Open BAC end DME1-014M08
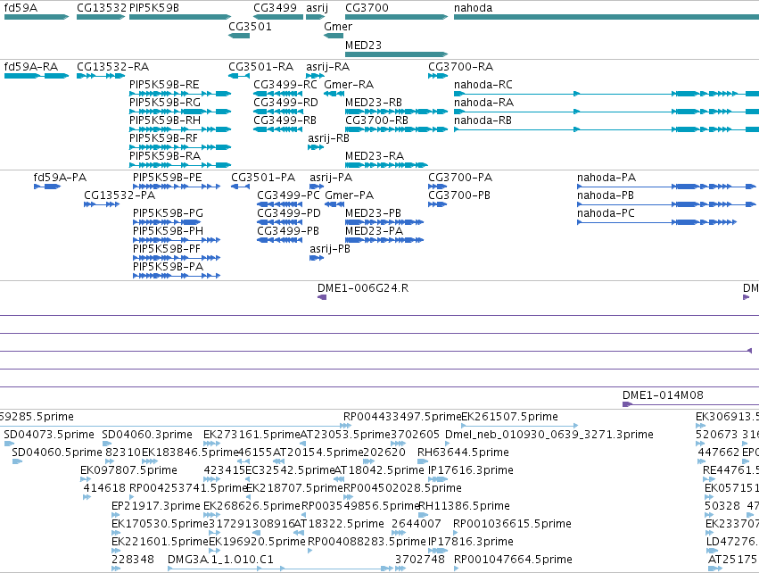This screenshot has height=573, width=759. point(664,395)
